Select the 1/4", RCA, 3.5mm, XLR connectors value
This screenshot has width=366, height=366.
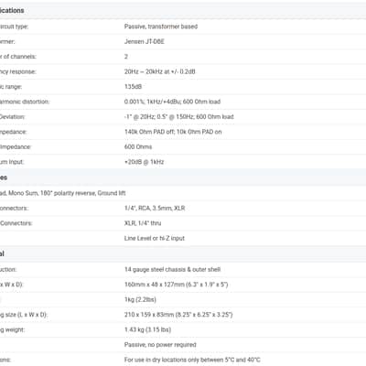point(155,208)
